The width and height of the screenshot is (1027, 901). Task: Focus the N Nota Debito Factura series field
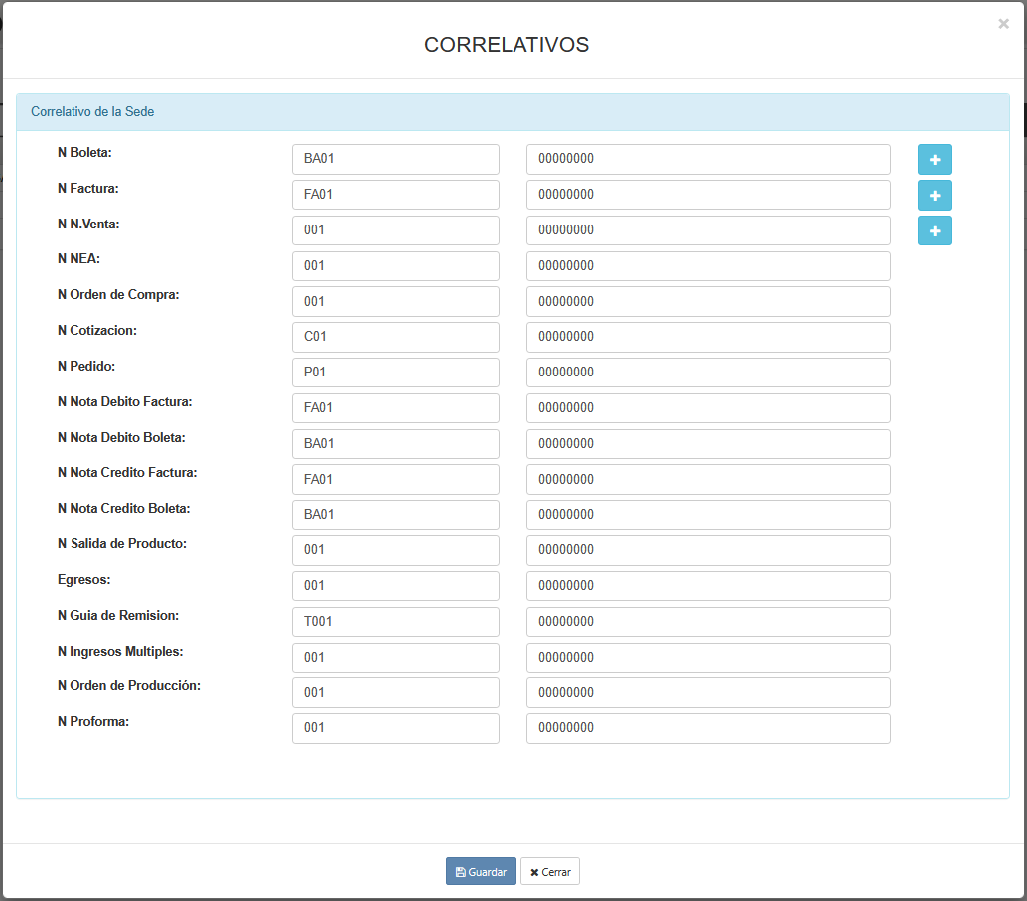[x=395, y=408]
